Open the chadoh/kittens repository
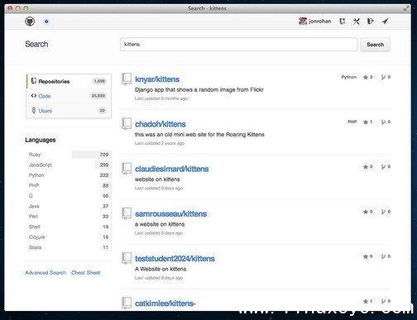Viewport: 417px width, 320px height. pos(161,124)
